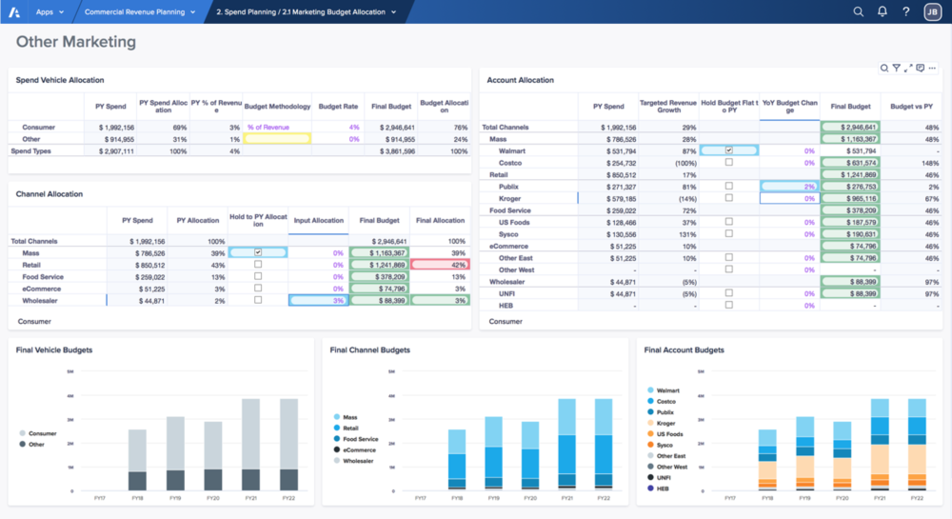Open more options ellipsis in Account Allocation

(x=933, y=68)
